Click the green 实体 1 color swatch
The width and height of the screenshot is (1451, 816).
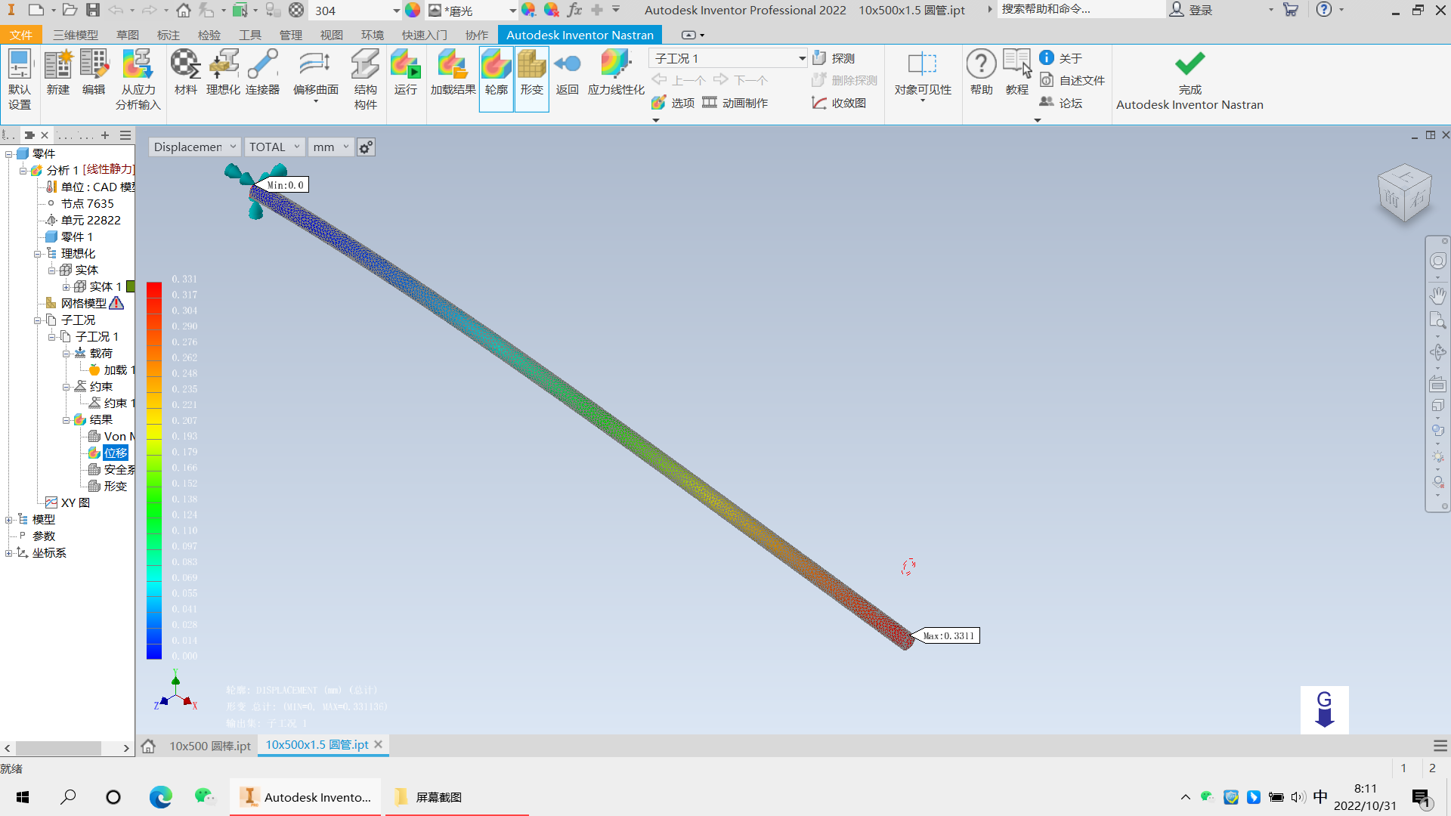coord(131,286)
